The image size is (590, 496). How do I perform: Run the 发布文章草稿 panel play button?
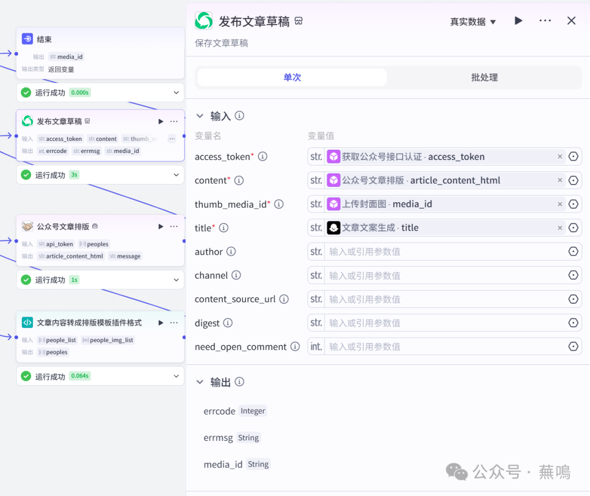click(518, 21)
